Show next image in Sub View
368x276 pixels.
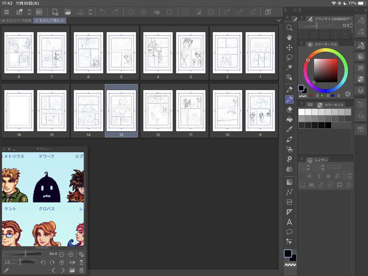coord(63,270)
